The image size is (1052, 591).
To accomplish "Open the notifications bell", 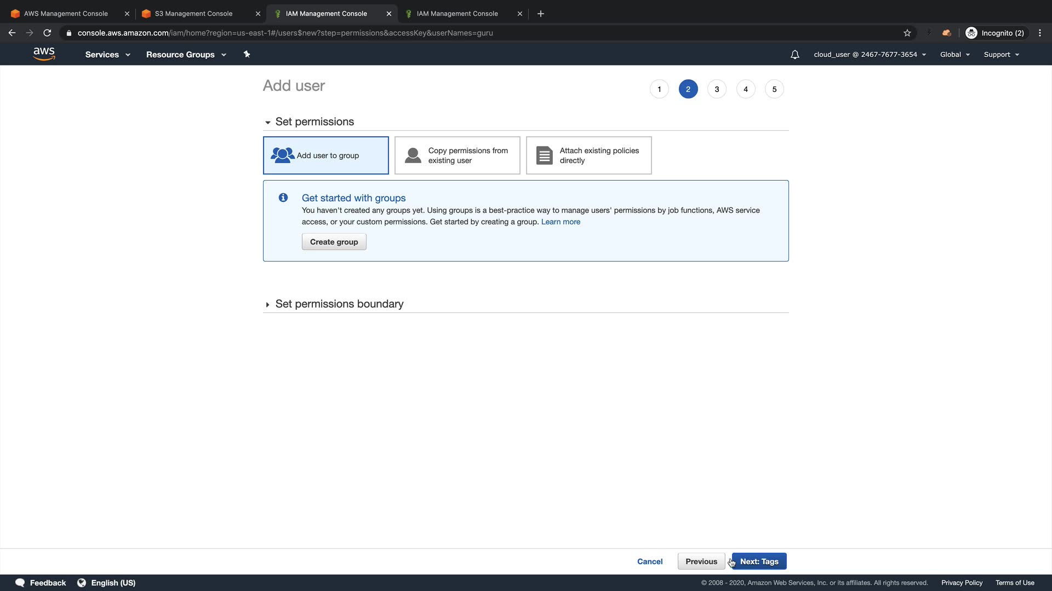I will (794, 55).
